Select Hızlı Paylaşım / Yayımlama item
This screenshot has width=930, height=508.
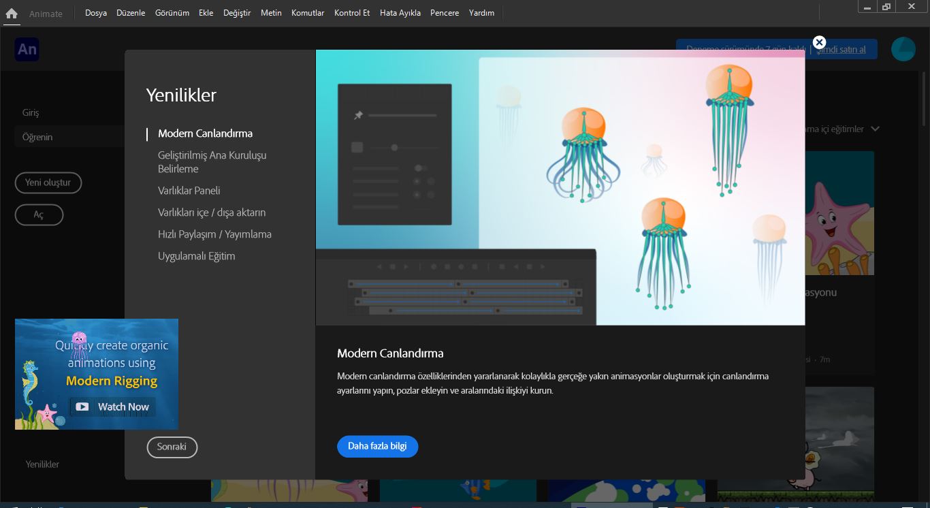pos(214,234)
